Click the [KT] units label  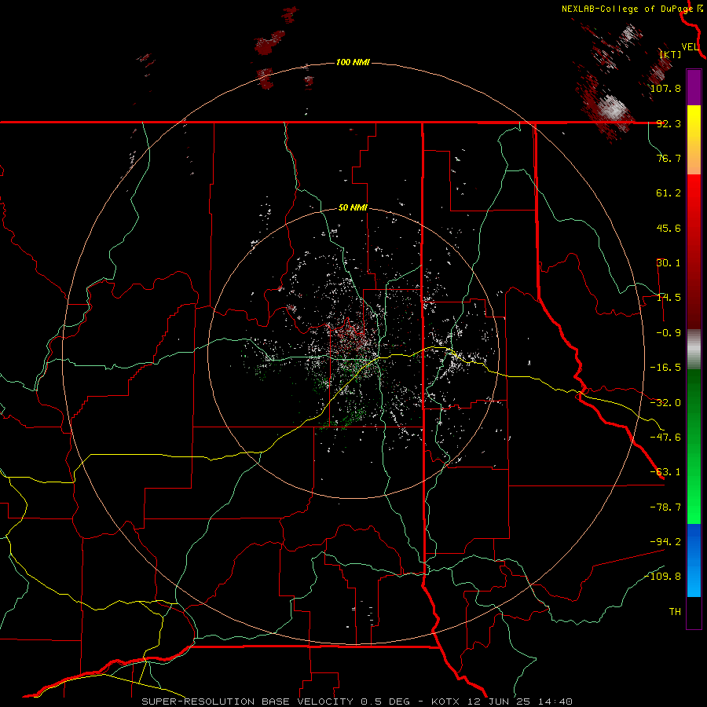tap(671, 54)
